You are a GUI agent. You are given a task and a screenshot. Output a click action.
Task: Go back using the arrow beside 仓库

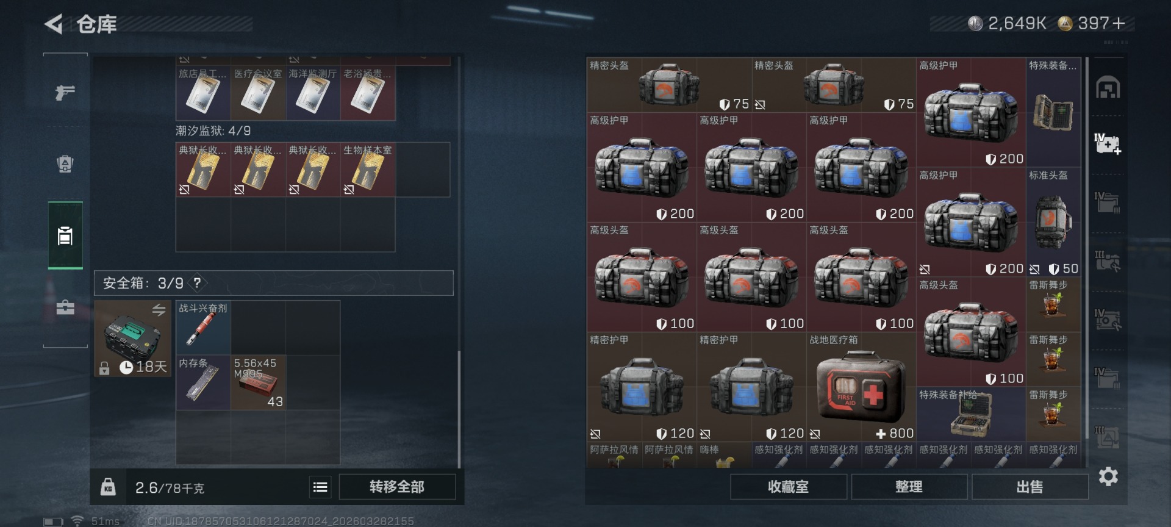[54, 24]
